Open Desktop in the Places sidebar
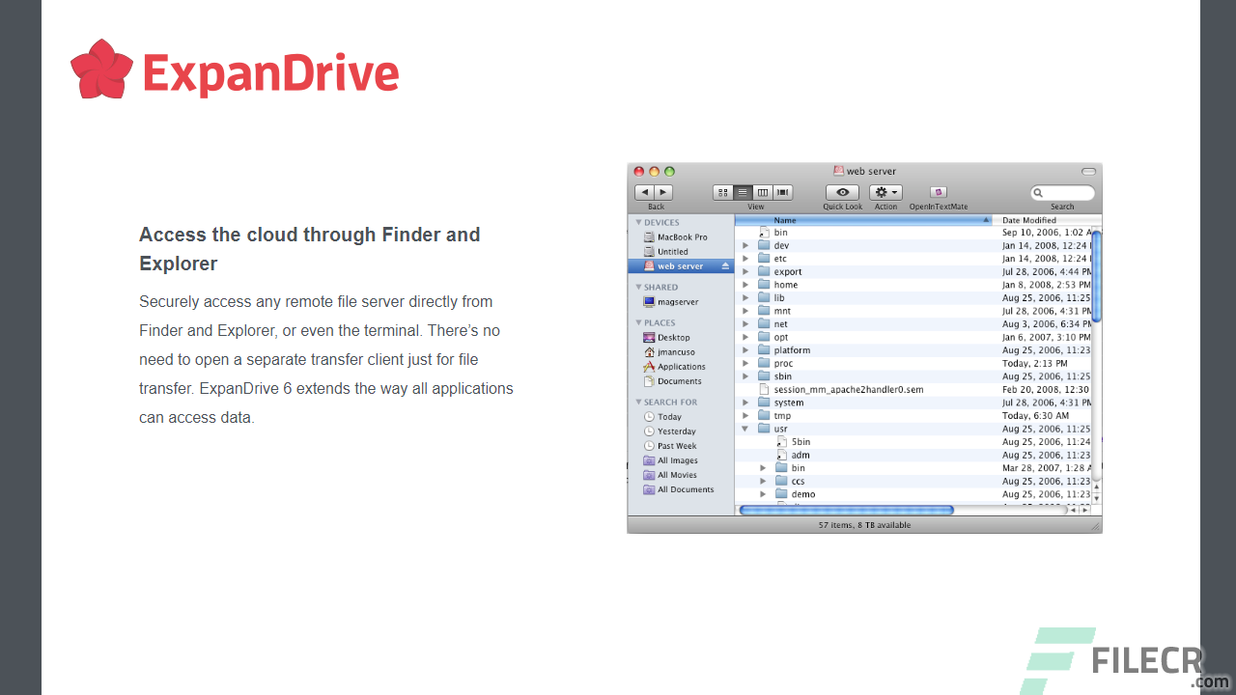 (x=667, y=338)
